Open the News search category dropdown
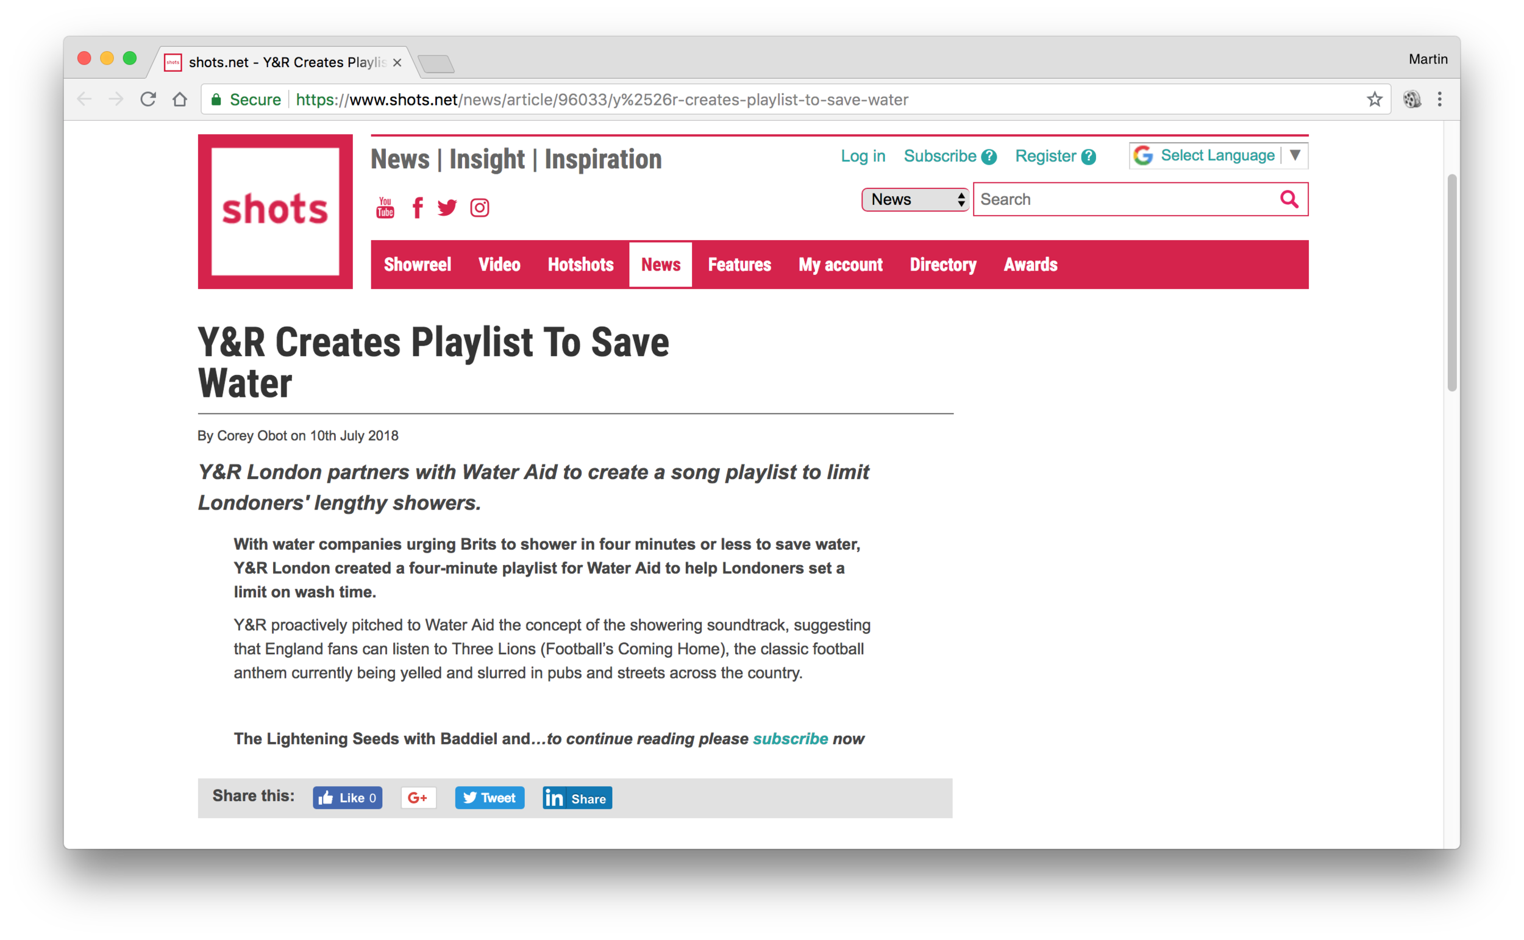Screen dimensions: 1524x940 click(x=915, y=199)
